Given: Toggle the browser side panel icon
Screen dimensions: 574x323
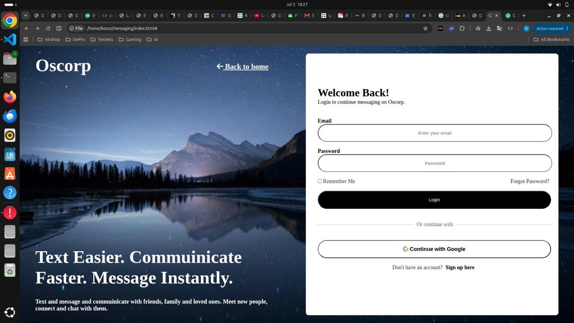Looking at the screenshot, I should [x=59, y=28].
